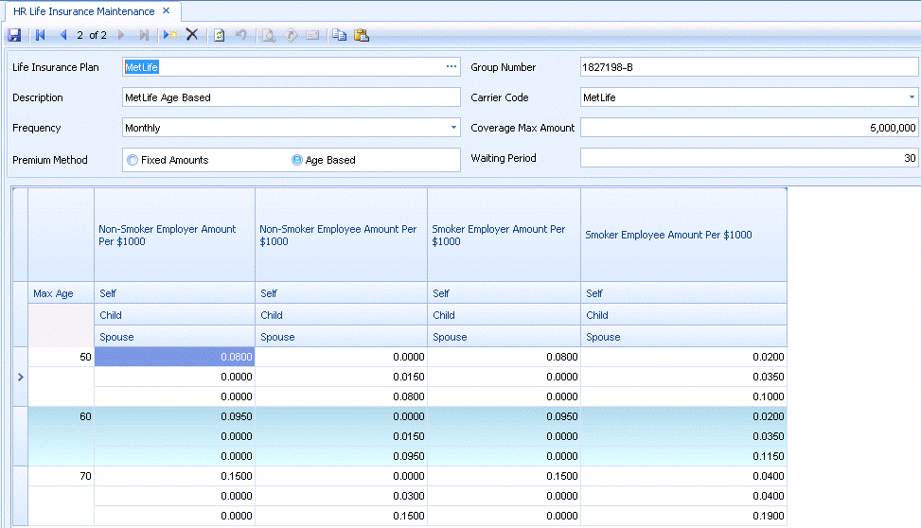Viewport: 921px width, 528px height.
Task: Close the HR Life Insurance Maintenance tab
Action: coord(166,11)
